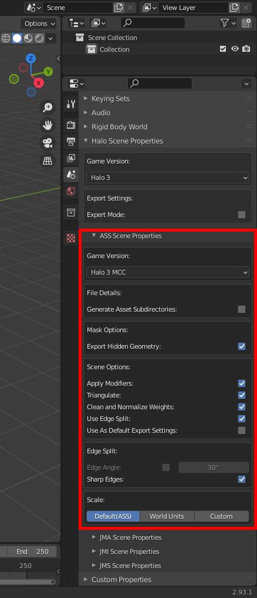Switch to perspective/orthographic grid icon

pyautogui.click(x=48, y=161)
